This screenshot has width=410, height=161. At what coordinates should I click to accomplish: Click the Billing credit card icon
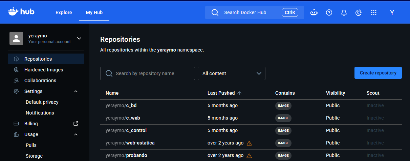click(x=16, y=124)
